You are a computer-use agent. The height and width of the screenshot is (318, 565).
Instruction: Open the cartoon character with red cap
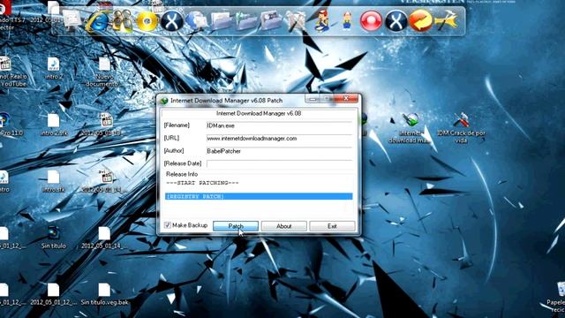point(321,21)
